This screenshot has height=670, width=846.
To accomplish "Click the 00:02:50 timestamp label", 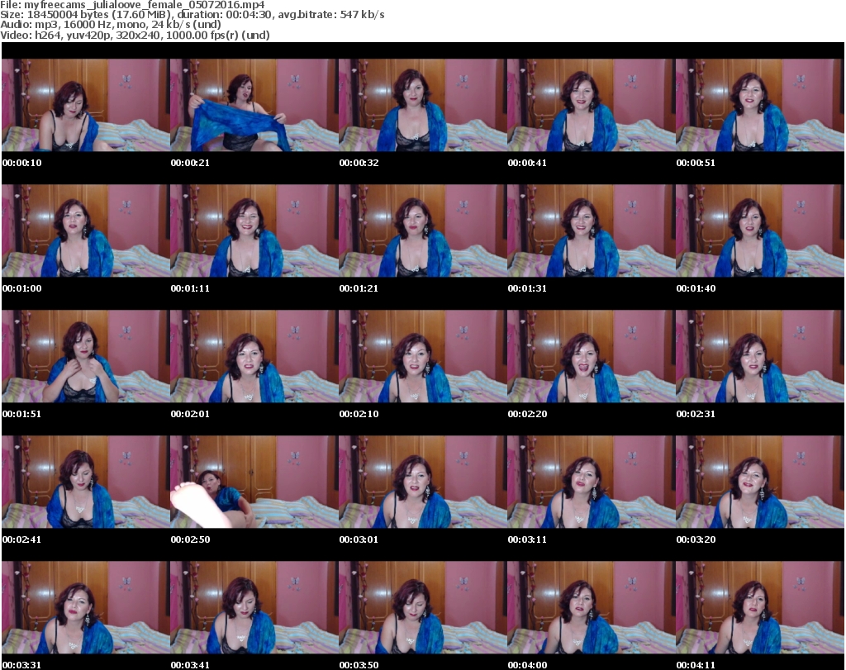I will [191, 539].
